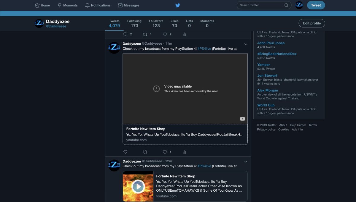Click the Daddyezee profile picture in the header
This screenshot has width=356, height=202.
tap(39, 23)
